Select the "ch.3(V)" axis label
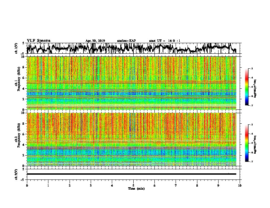Viewport: 270px width, 208px height. [x=16, y=174]
